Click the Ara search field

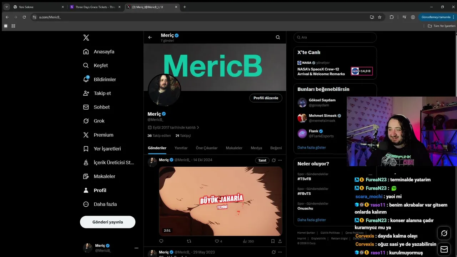pos(335,37)
